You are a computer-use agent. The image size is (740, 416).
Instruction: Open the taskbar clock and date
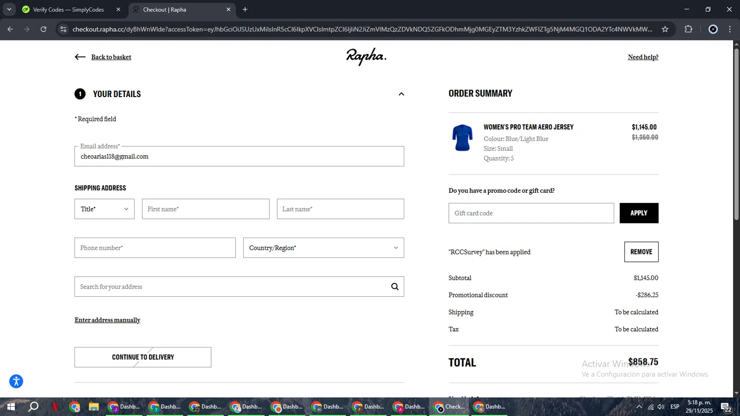coord(699,407)
